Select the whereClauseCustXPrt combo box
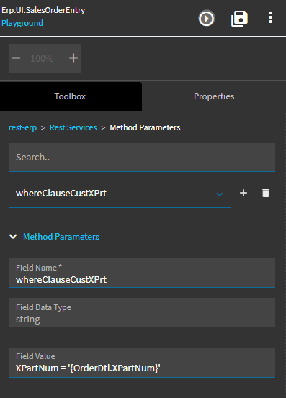 (120, 194)
